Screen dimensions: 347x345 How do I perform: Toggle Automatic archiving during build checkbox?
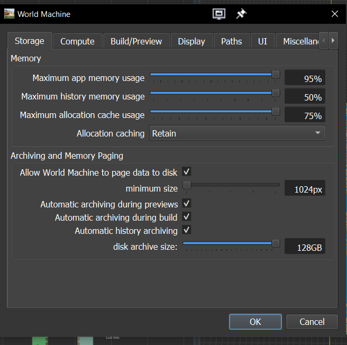pyautogui.click(x=187, y=216)
